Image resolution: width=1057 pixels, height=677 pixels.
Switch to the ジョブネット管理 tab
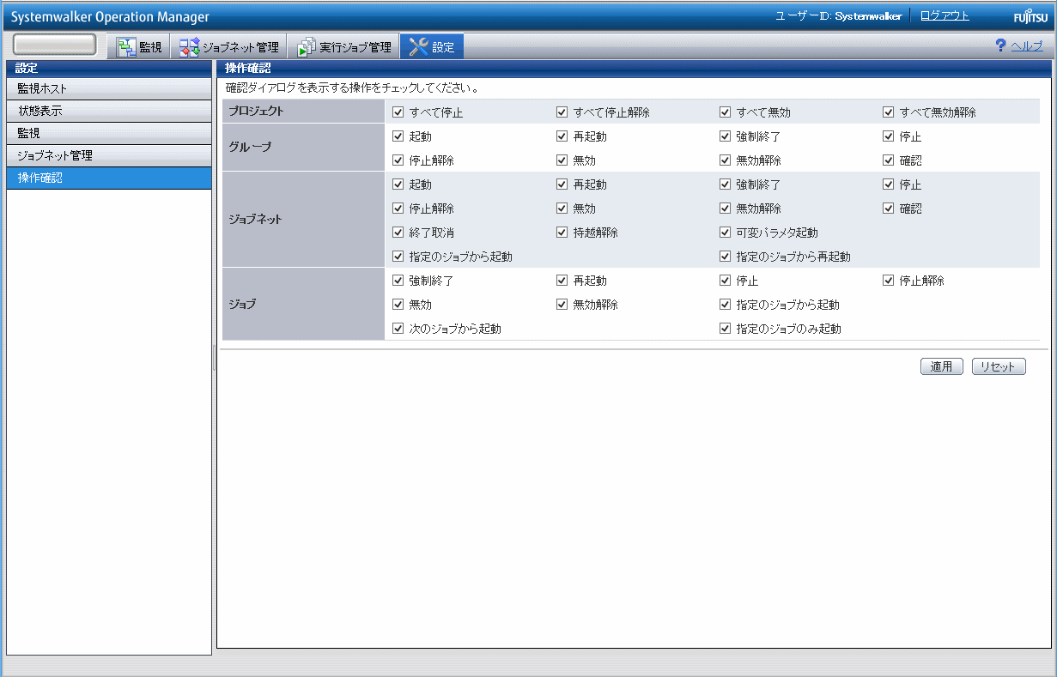pyautogui.click(x=228, y=46)
